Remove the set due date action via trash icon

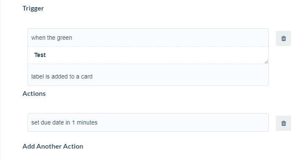283,123
